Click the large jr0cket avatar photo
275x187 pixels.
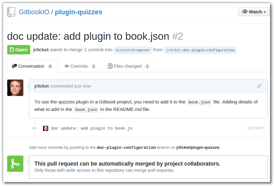pos(15,88)
